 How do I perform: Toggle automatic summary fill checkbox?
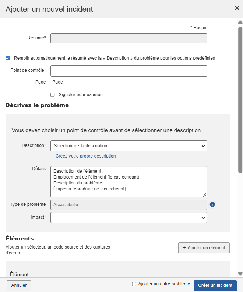tap(8, 58)
